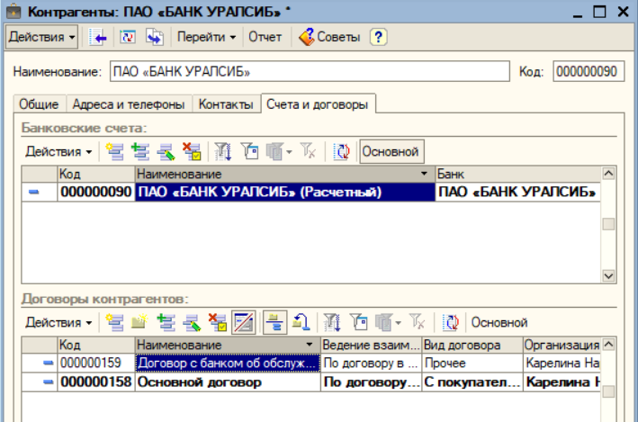The image size is (638, 422).
Task: Click the Прочее contract type cell
Action: click(x=472, y=363)
